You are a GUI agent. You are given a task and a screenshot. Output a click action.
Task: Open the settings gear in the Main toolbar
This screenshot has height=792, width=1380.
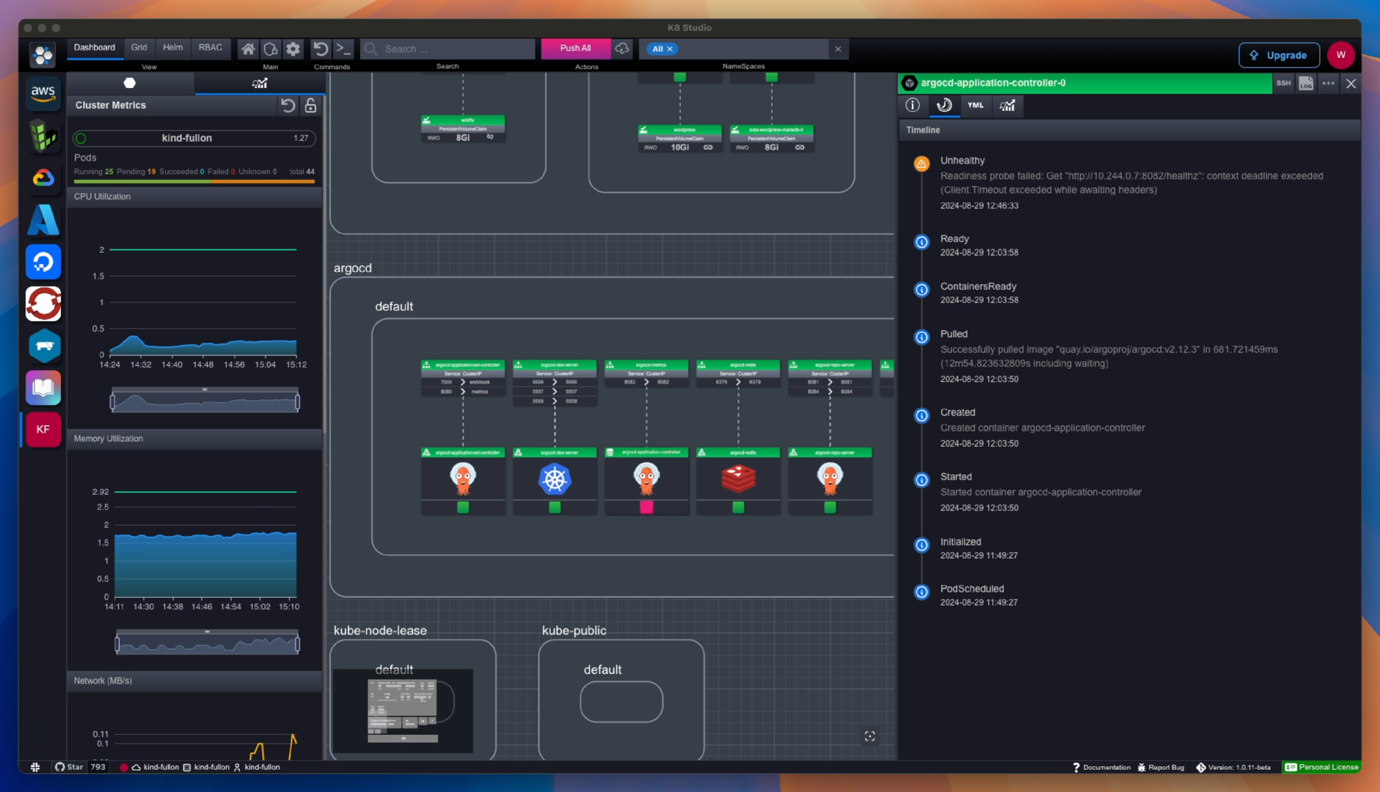[x=293, y=49]
